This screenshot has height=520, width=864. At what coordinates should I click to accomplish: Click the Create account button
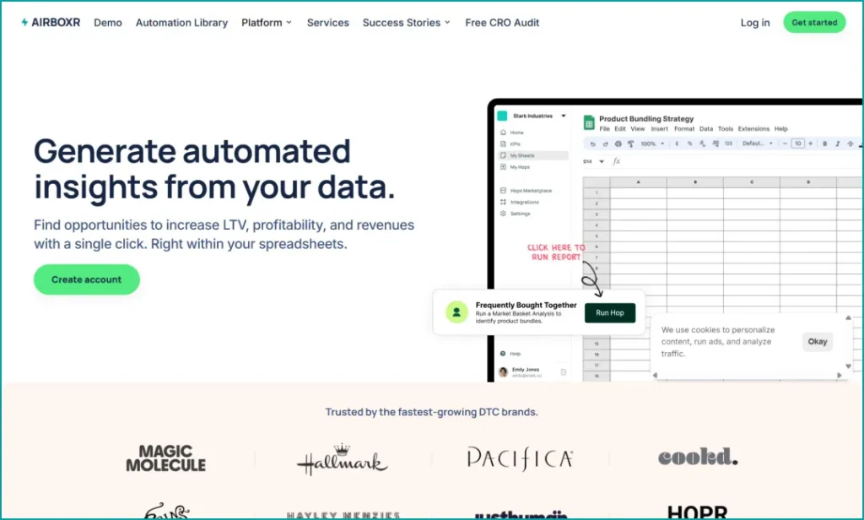tap(86, 279)
